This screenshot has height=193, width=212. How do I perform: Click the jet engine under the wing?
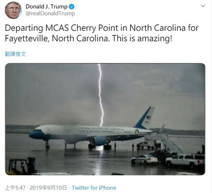(x=98, y=141)
